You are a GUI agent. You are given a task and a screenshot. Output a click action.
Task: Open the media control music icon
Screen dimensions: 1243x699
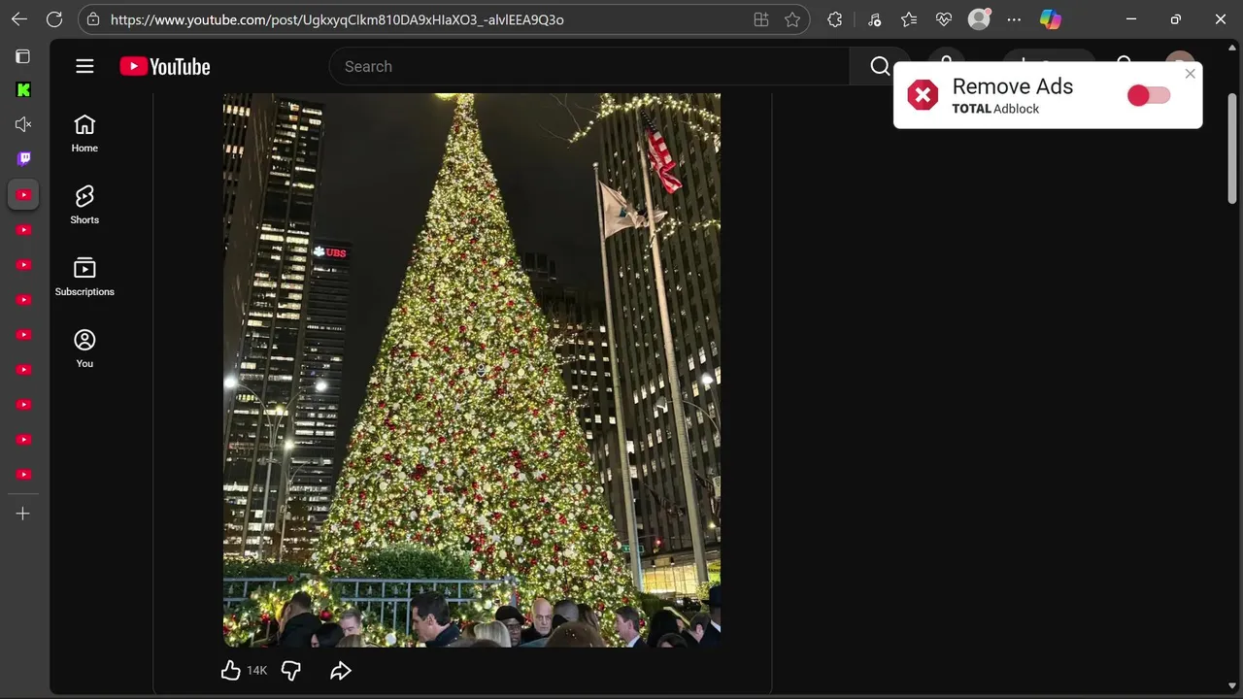[874, 19]
